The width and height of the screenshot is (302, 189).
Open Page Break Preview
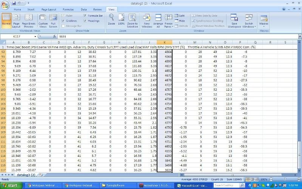[x=29, y=20]
